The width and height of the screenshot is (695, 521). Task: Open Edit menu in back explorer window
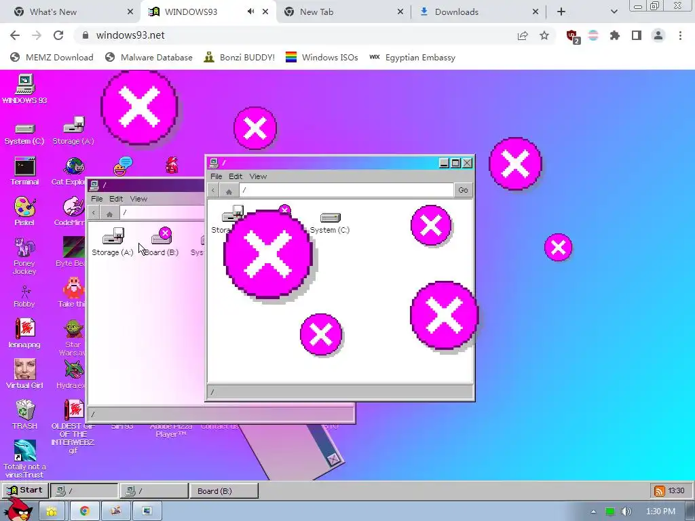(x=116, y=199)
